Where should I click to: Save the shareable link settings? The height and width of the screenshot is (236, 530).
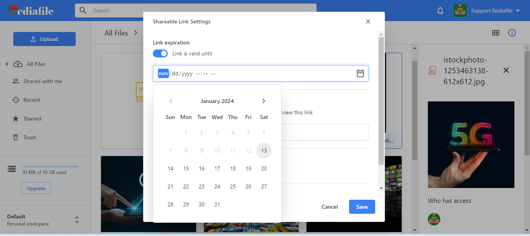point(362,207)
